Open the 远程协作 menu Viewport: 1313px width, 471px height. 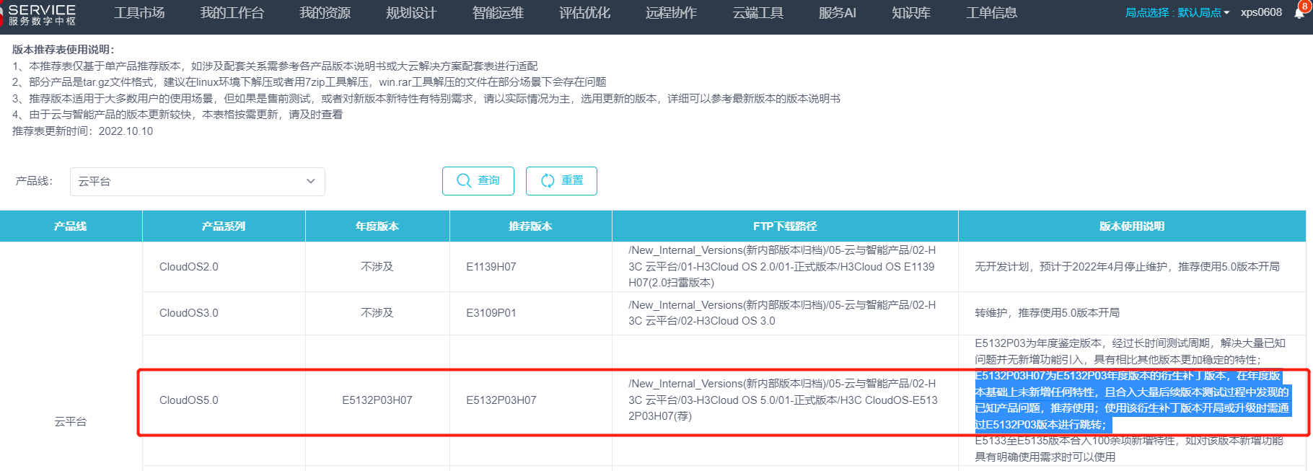[671, 13]
